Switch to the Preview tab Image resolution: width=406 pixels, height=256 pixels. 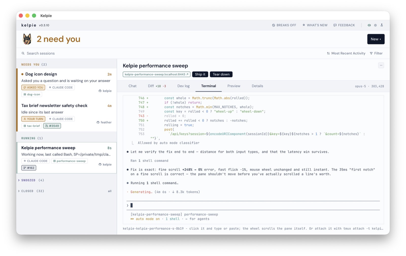coord(234,86)
